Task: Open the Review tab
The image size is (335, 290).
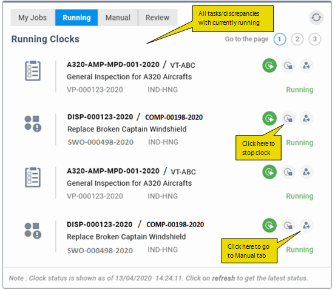Action: tap(157, 18)
